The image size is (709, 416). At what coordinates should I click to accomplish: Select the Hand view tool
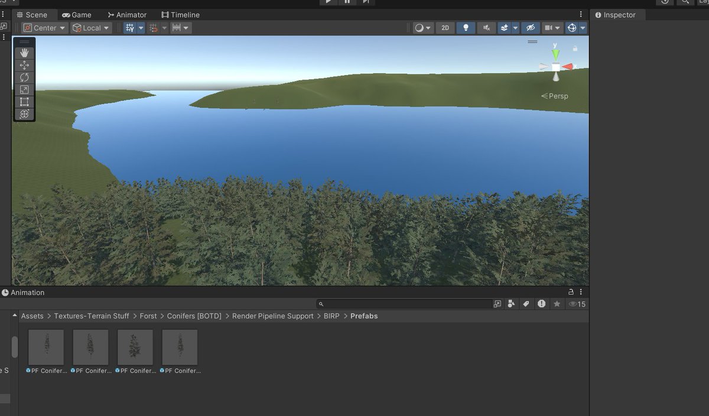(x=24, y=53)
